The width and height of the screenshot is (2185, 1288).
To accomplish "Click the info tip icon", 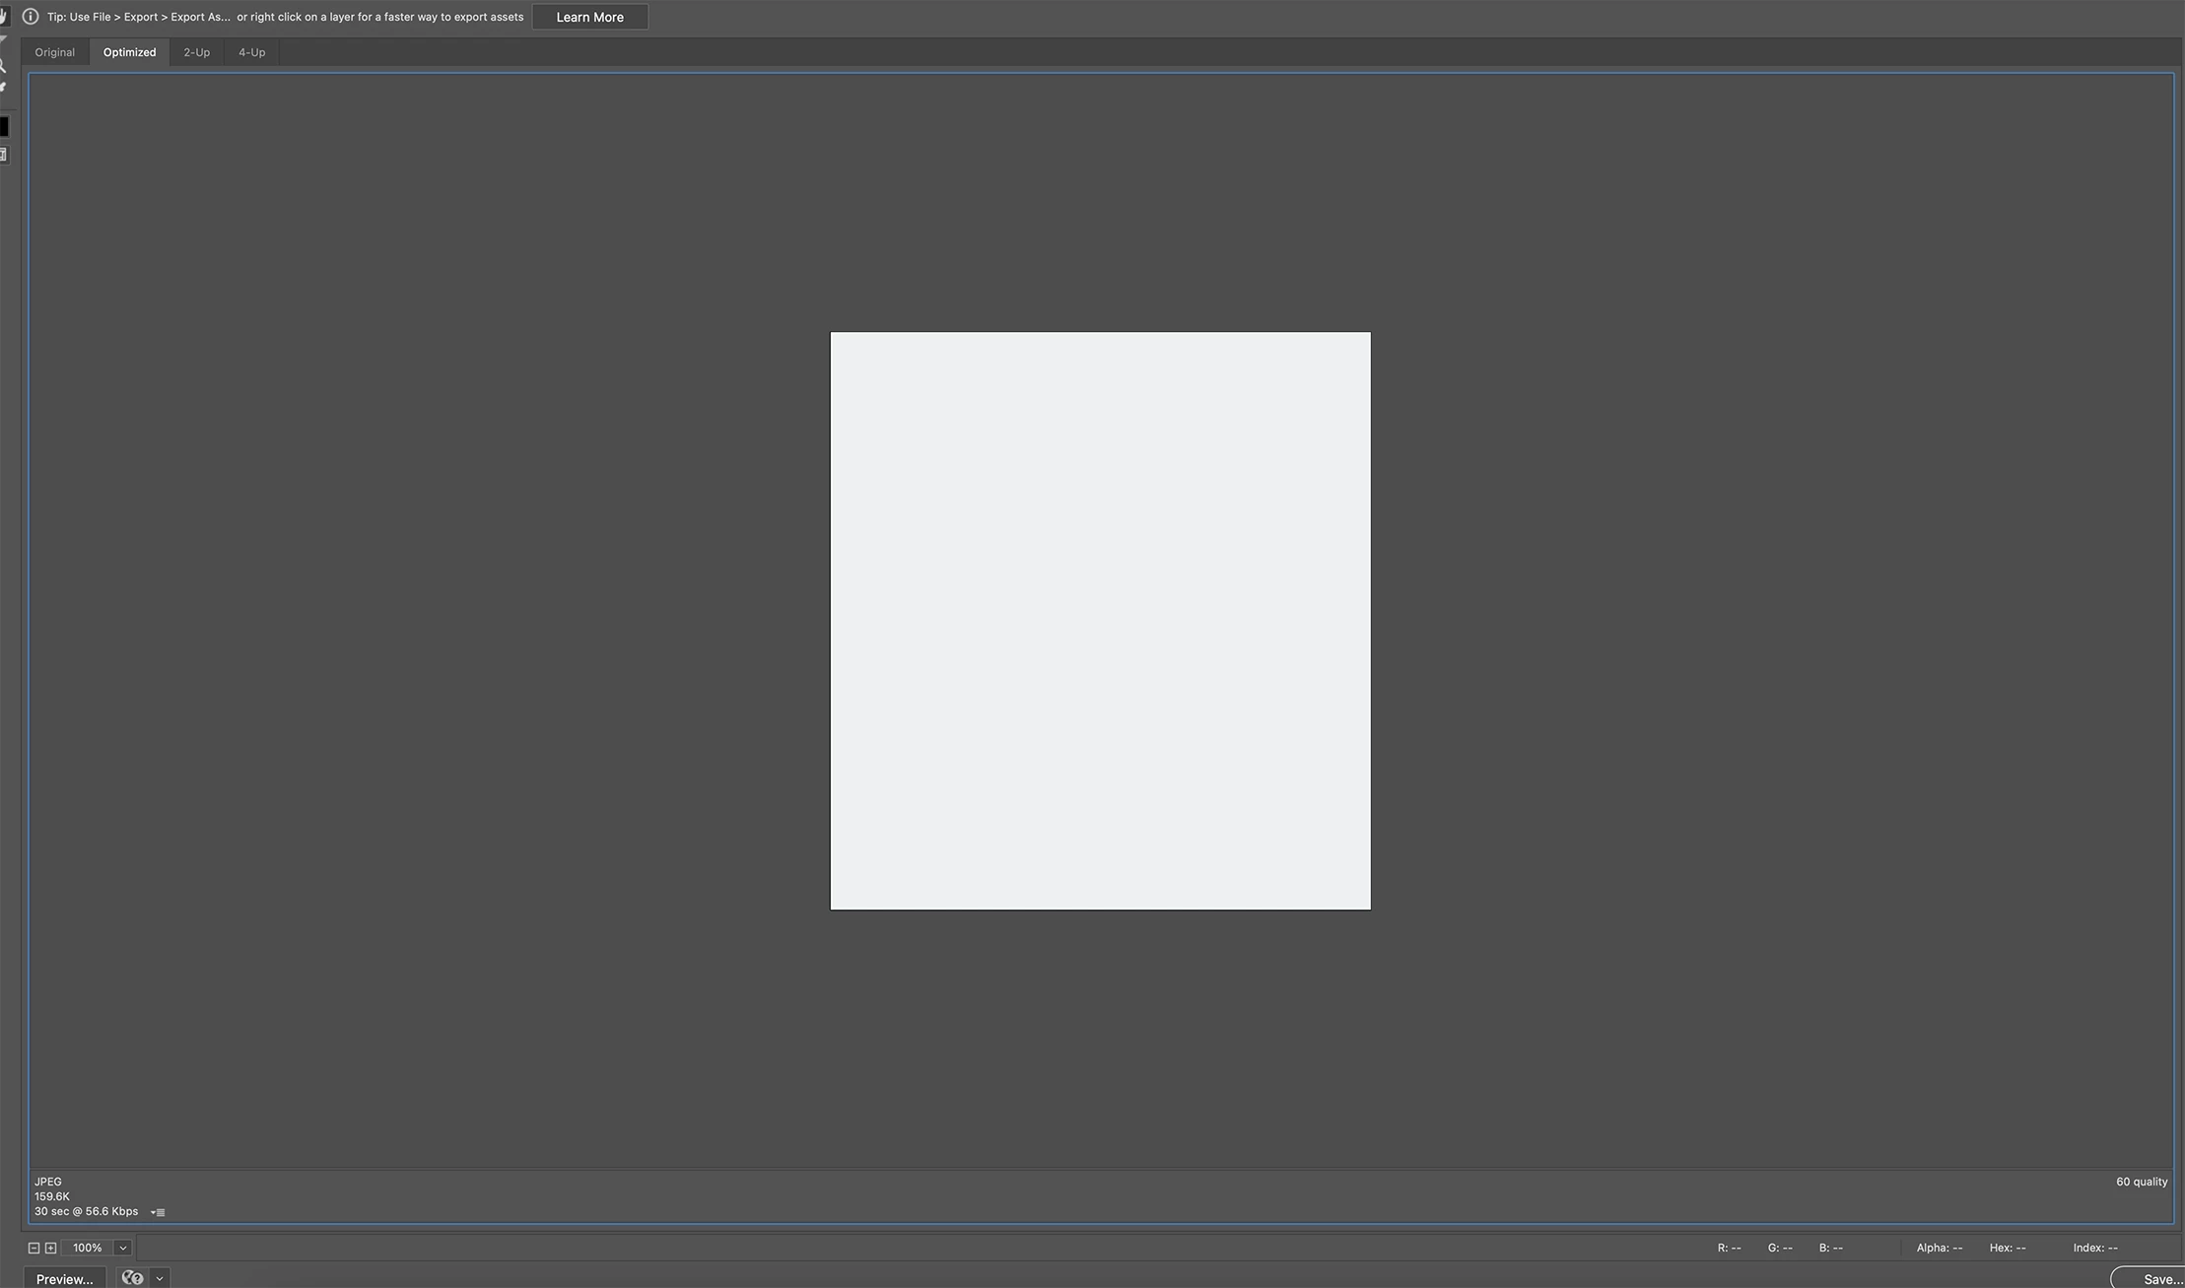I will click(31, 17).
